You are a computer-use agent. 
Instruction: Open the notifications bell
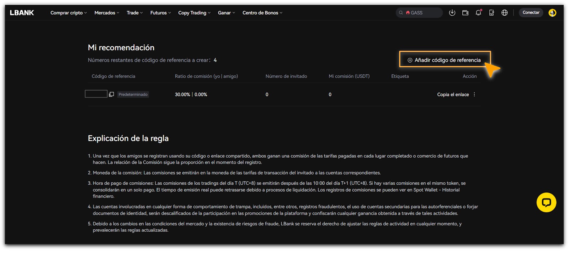click(478, 13)
